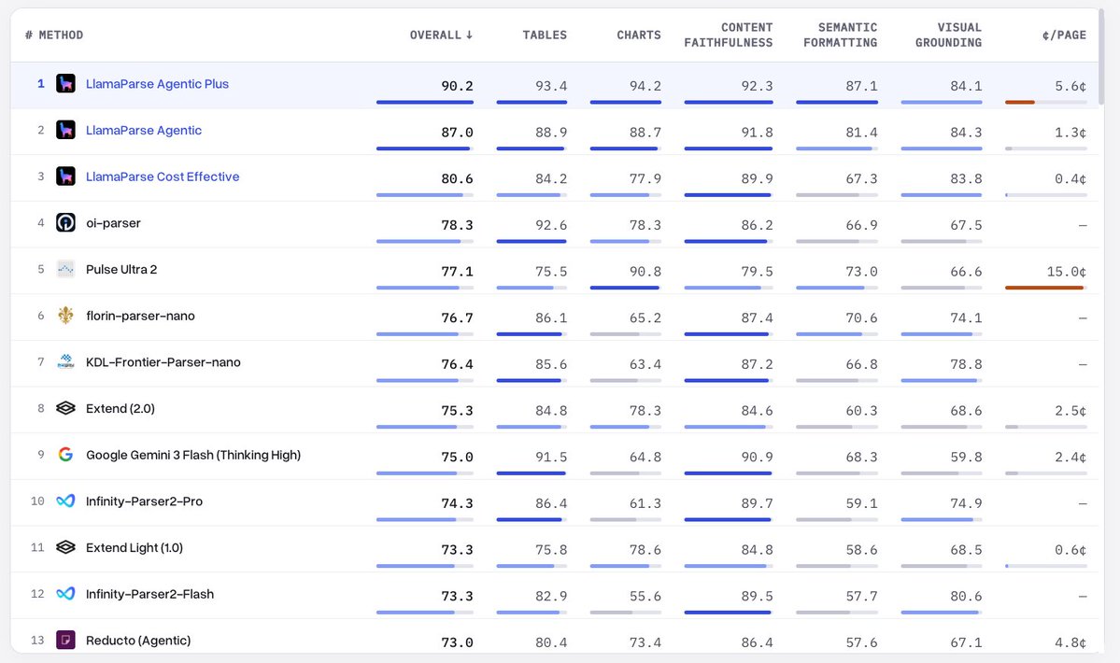Click the LlamaParse Cost Effective row icon
Viewport: 1120px width, 663px height.
point(65,176)
